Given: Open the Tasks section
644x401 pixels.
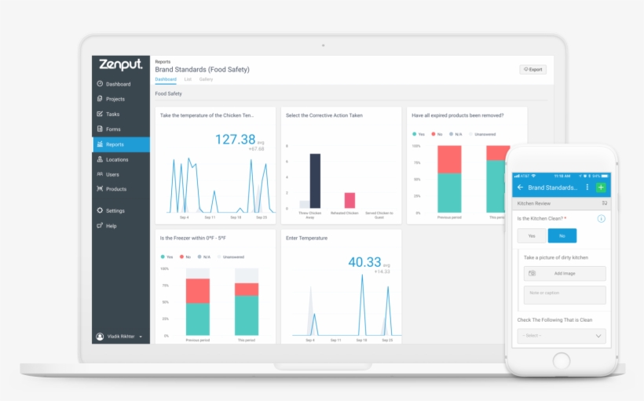Looking at the screenshot, I should pyautogui.click(x=112, y=114).
